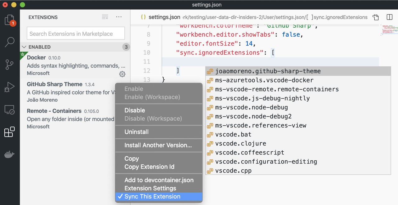
Task: Click the Search Extensions in Marketplace field
Action: click(x=76, y=33)
